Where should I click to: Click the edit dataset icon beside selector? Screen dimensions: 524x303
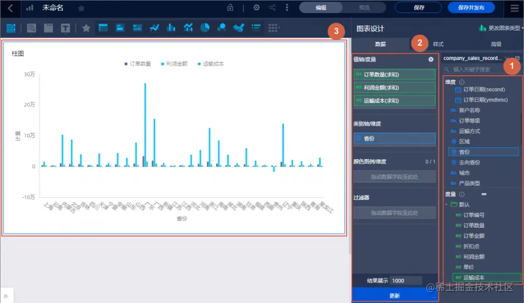(517, 58)
